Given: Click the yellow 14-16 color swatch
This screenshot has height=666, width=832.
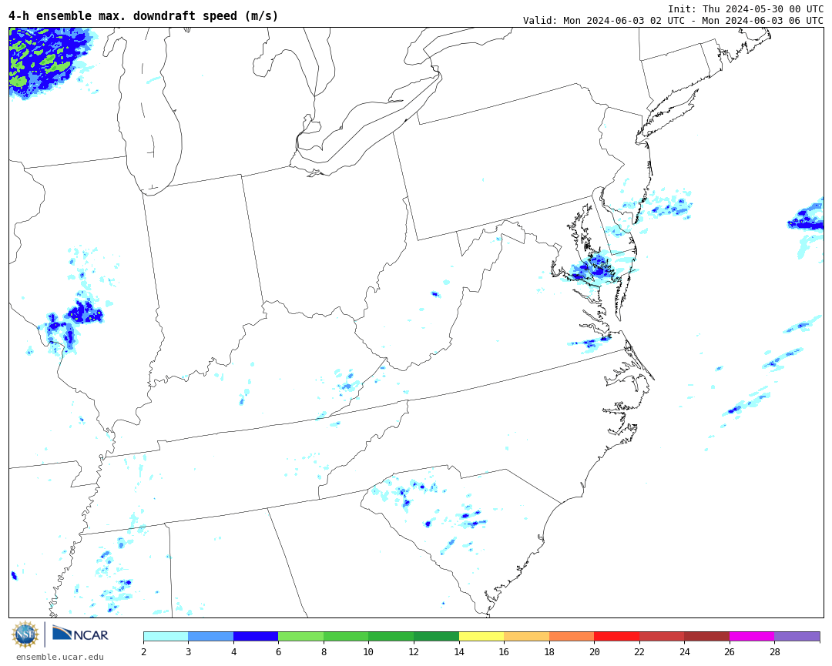Looking at the screenshot, I should pos(481,636).
